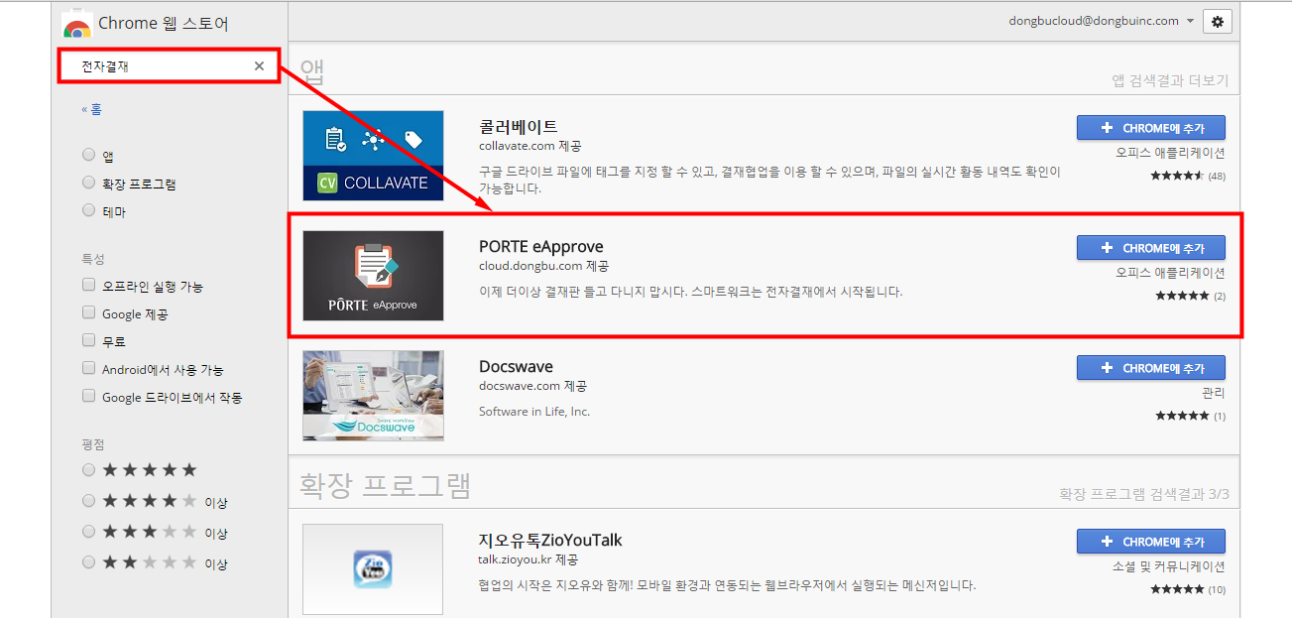Clear the search box with the X icon
1292x618 pixels.
pyautogui.click(x=259, y=66)
